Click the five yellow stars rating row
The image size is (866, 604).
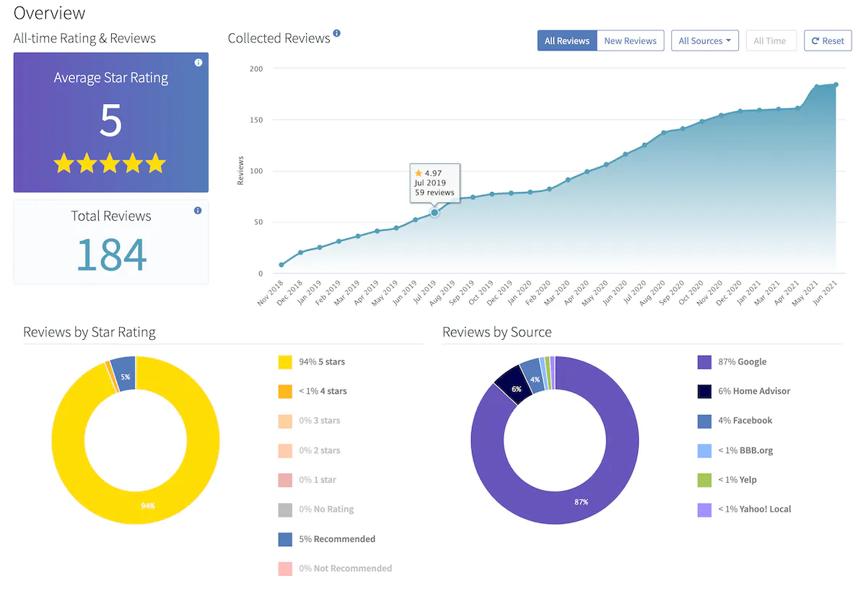coord(110,164)
